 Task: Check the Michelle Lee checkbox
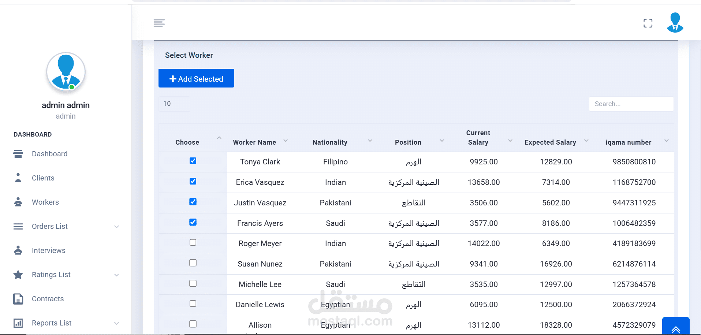click(x=193, y=283)
